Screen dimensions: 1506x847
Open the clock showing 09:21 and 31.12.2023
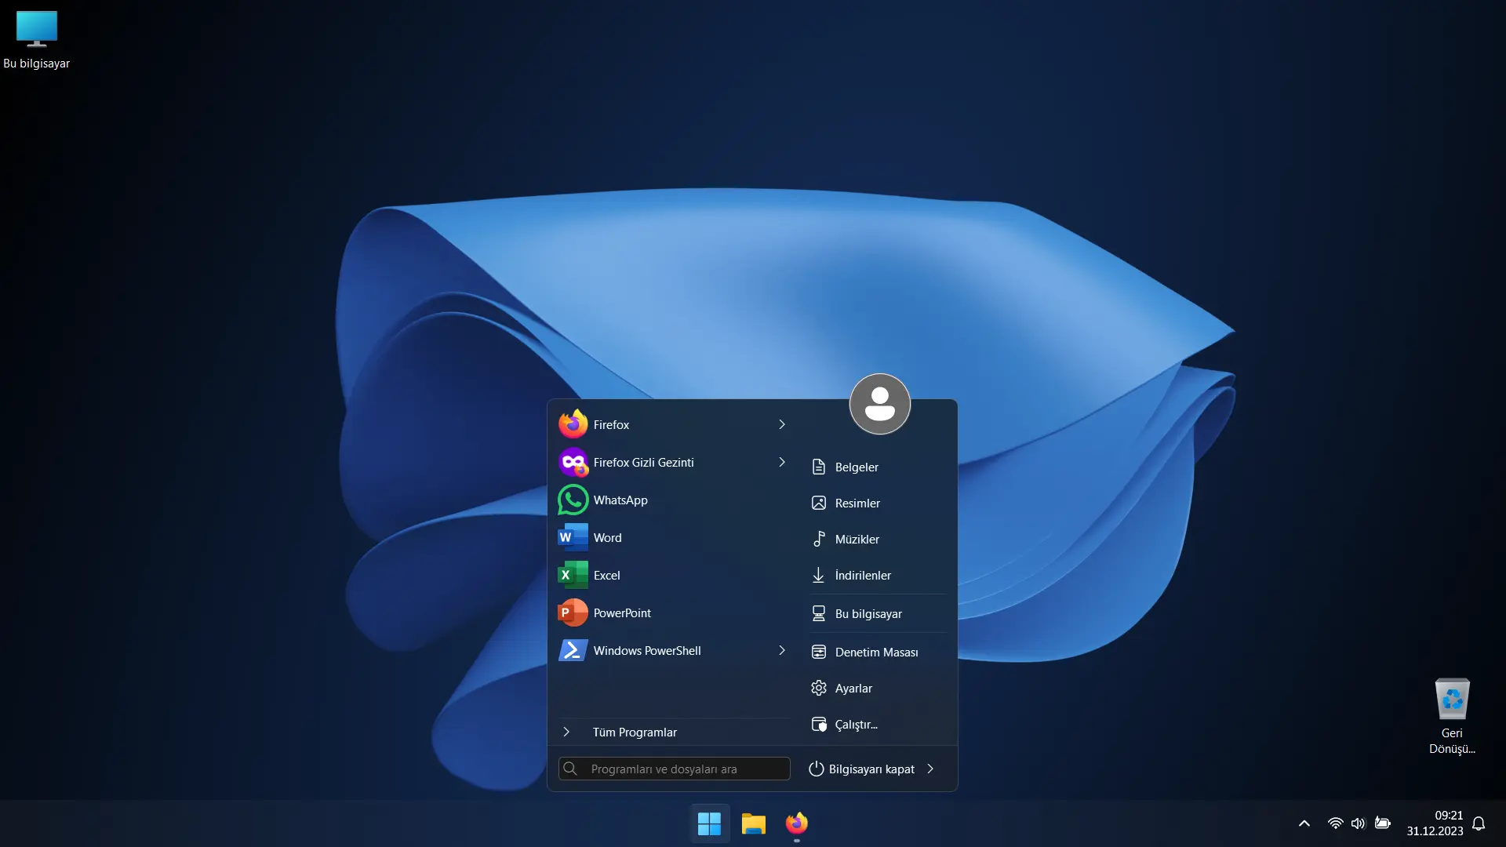pos(1435,823)
